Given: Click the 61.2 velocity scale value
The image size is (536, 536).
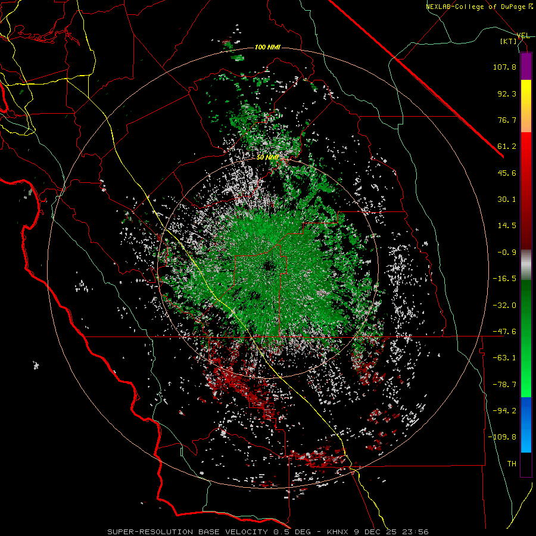Looking at the screenshot, I should pyautogui.click(x=507, y=147).
